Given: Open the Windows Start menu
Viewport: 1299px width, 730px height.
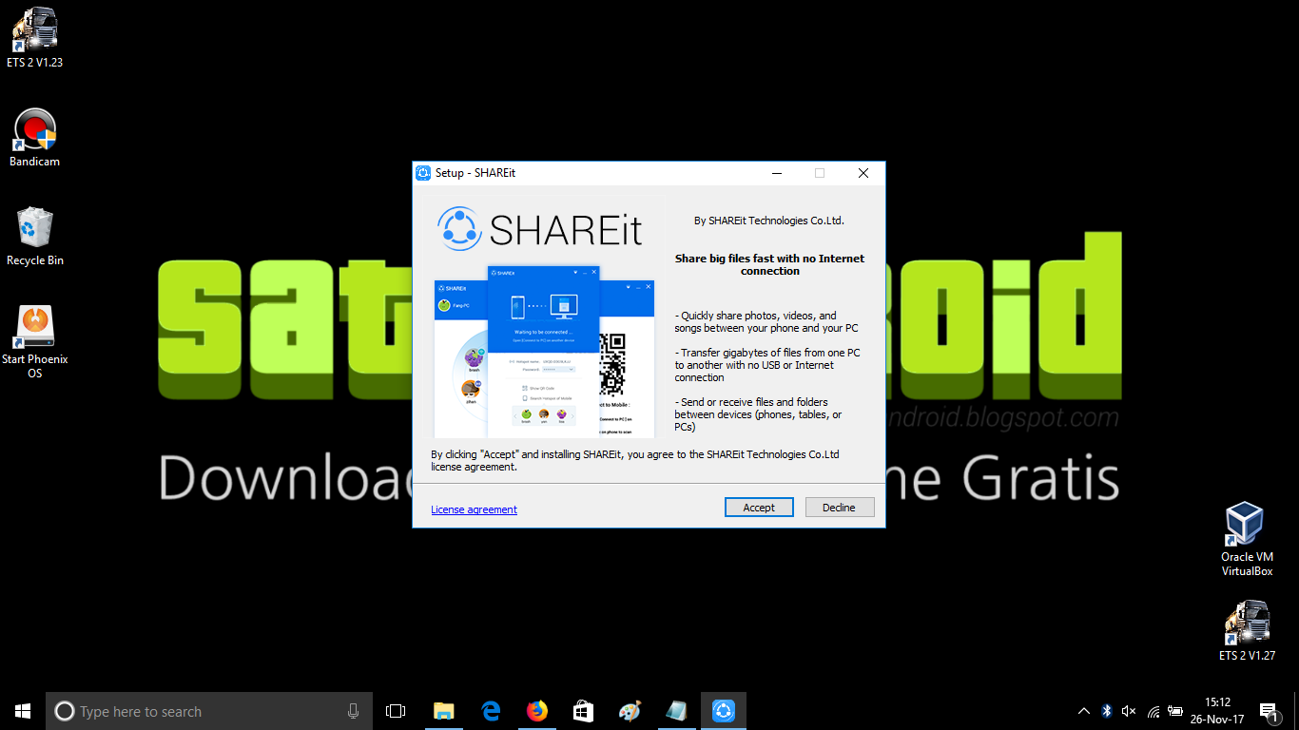Looking at the screenshot, I should (23, 711).
